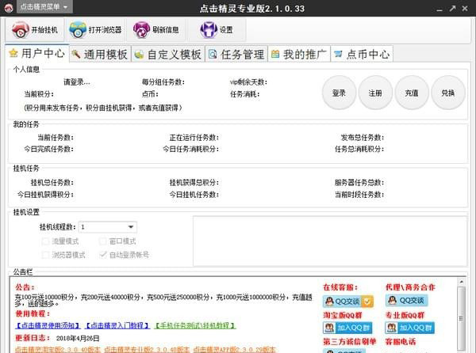
Task: Click the 第三方诚信刷单 heading
Action: 349,342
